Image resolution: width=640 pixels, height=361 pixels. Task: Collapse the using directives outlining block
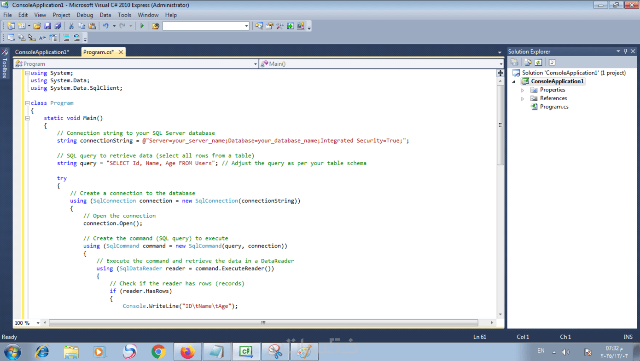(x=28, y=73)
